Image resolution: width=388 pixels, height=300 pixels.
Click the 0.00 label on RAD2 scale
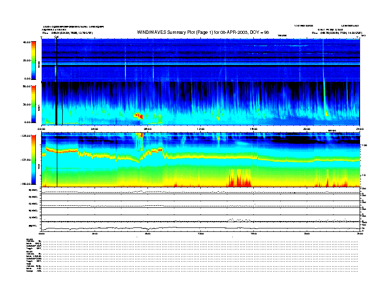tap(27, 78)
